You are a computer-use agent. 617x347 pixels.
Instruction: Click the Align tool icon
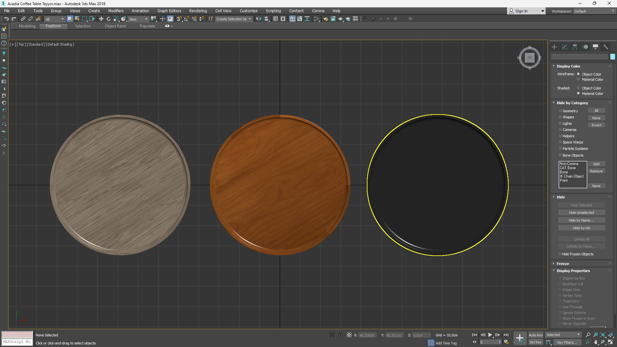coord(266,19)
